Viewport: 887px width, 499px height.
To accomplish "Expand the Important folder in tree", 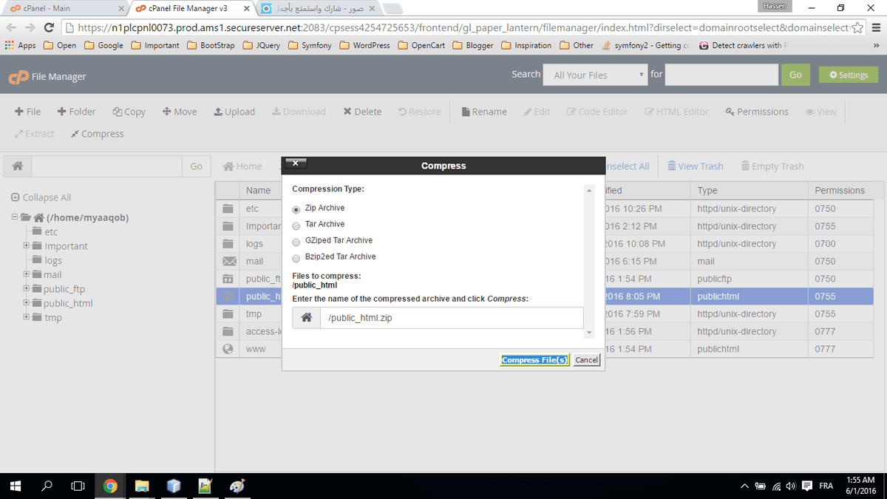I will pos(26,245).
